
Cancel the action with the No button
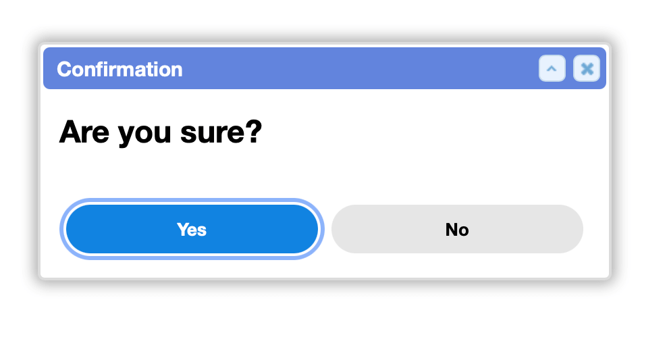click(x=457, y=229)
